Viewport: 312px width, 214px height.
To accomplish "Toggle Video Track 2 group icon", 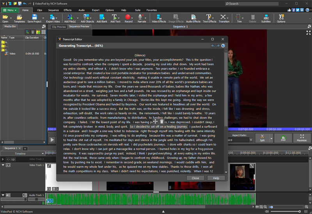I will (x=13, y=159).
